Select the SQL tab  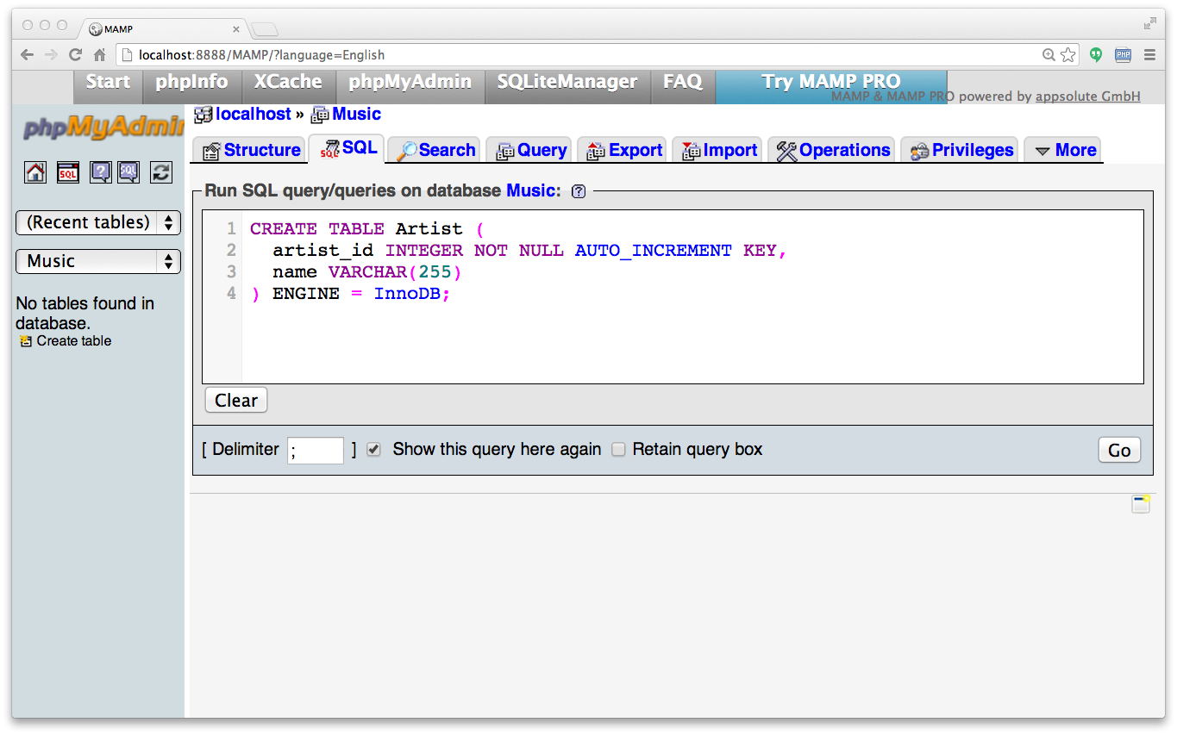pos(347,148)
